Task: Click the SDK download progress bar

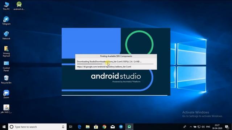Action: point(115,64)
